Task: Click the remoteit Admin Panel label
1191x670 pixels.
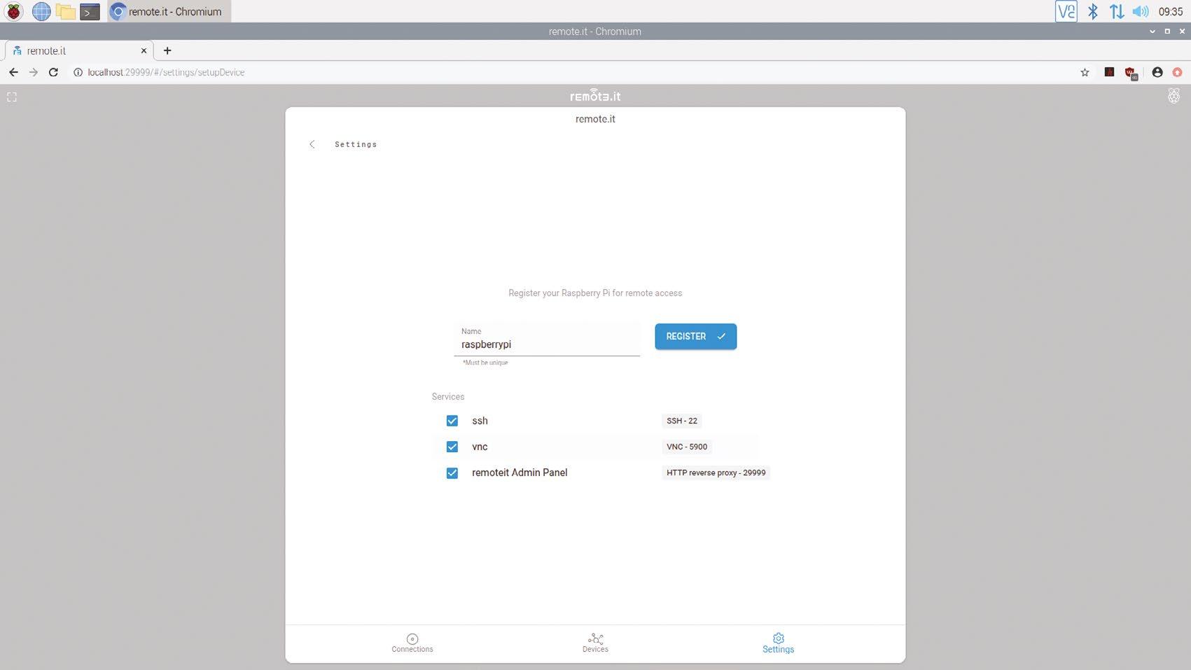Action: [x=520, y=473]
